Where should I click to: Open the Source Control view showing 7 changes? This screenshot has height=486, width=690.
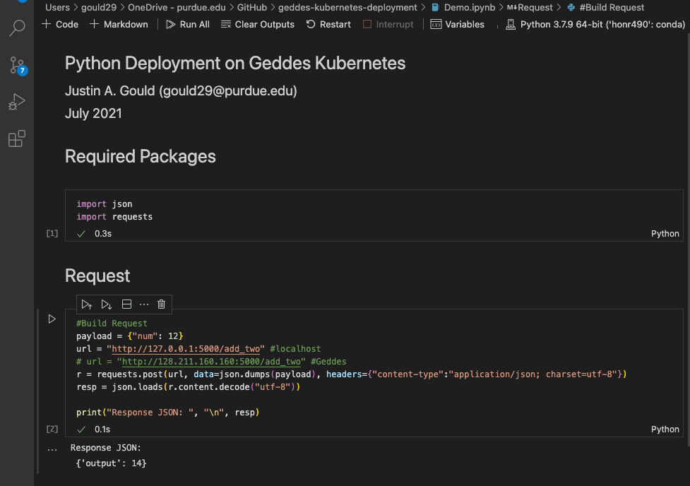(17, 67)
